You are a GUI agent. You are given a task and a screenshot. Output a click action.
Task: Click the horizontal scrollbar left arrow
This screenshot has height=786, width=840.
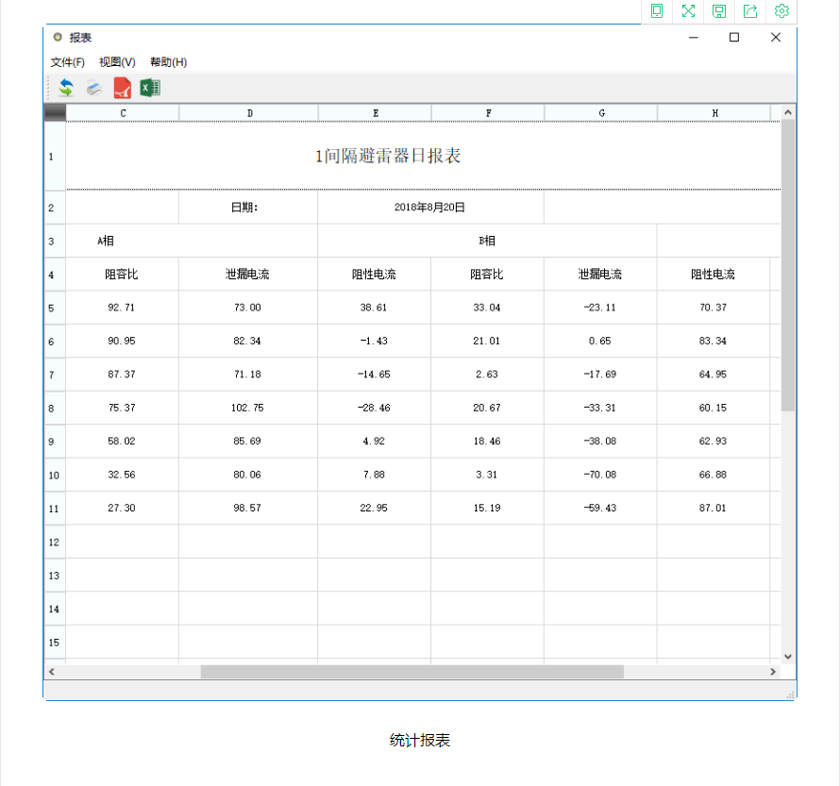pos(51,672)
